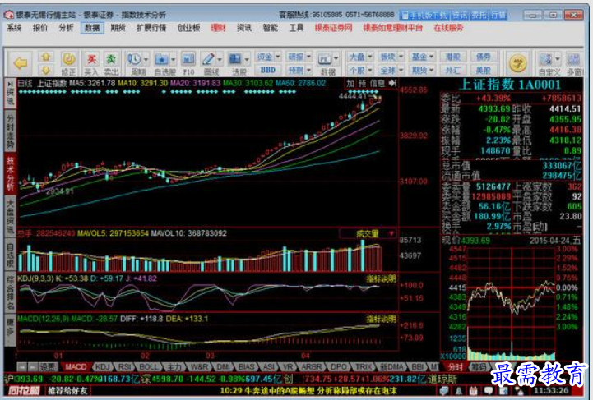Open the 扩展行情 menu
The height and width of the screenshot is (400, 593).
[151, 28]
